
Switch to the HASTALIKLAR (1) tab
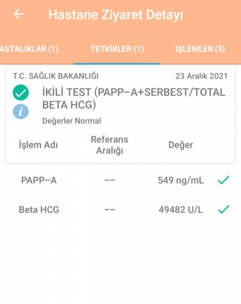(x=29, y=49)
